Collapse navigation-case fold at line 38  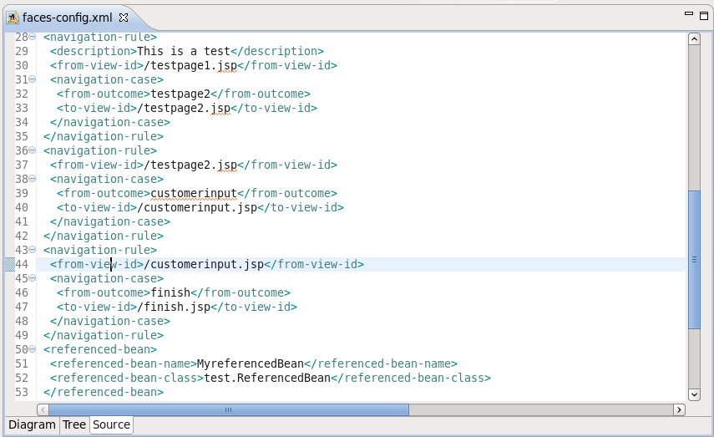[x=33, y=179]
